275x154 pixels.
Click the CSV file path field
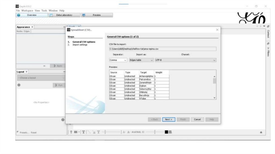[x=162, y=49]
